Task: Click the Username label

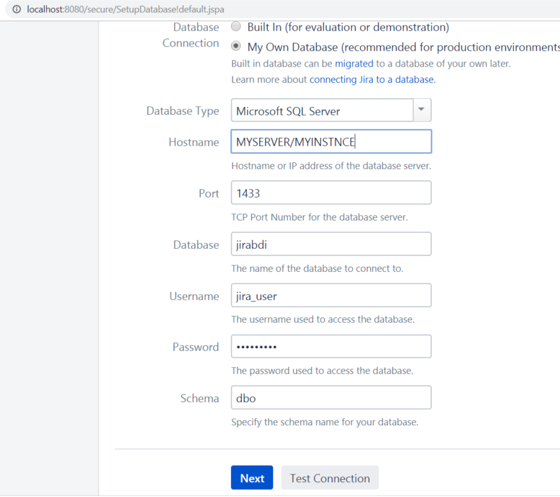Action: coord(194,296)
